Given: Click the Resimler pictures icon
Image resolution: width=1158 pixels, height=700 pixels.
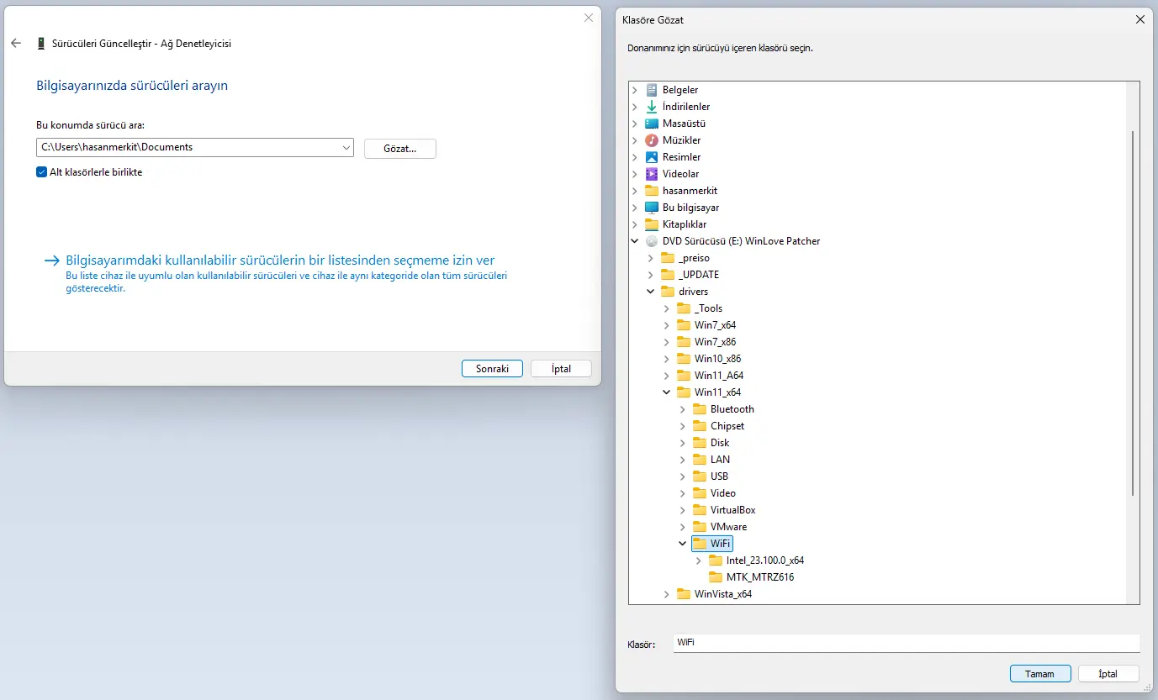Looking at the screenshot, I should tap(652, 157).
